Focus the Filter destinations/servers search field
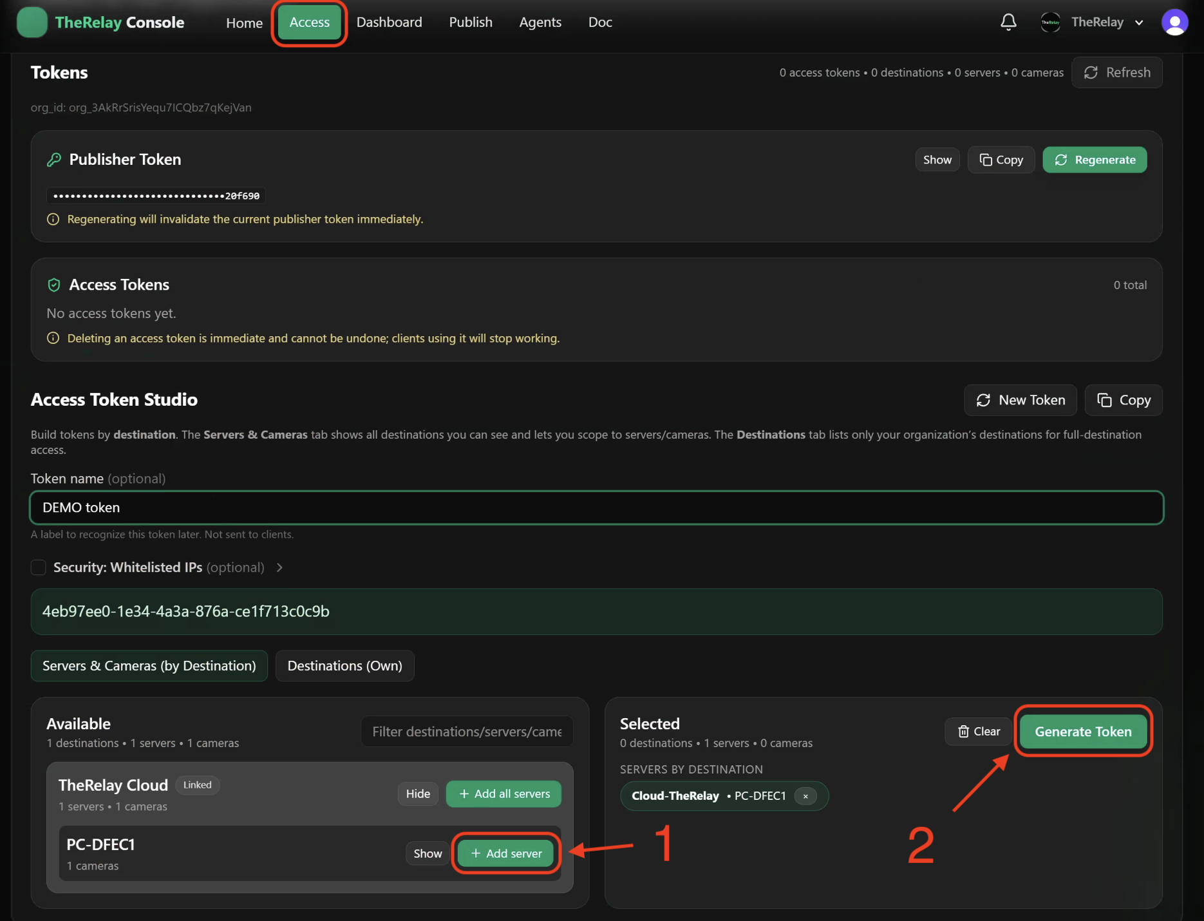The width and height of the screenshot is (1204, 921). pyautogui.click(x=467, y=732)
